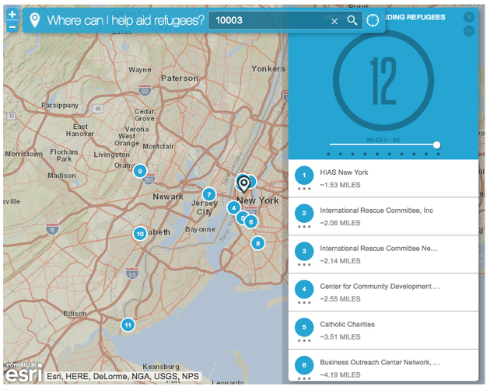Select map marker 11 near Edison

(x=128, y=325)
